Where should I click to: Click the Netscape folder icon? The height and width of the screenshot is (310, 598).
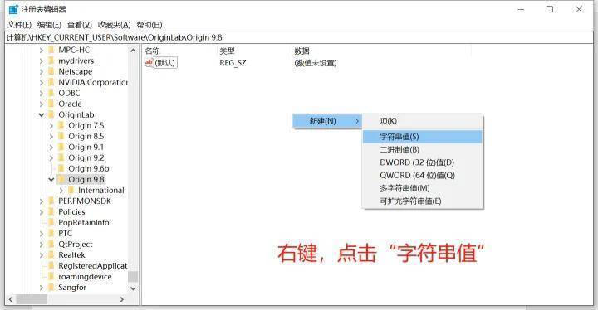pyautogui.click(x=51, y=71)
